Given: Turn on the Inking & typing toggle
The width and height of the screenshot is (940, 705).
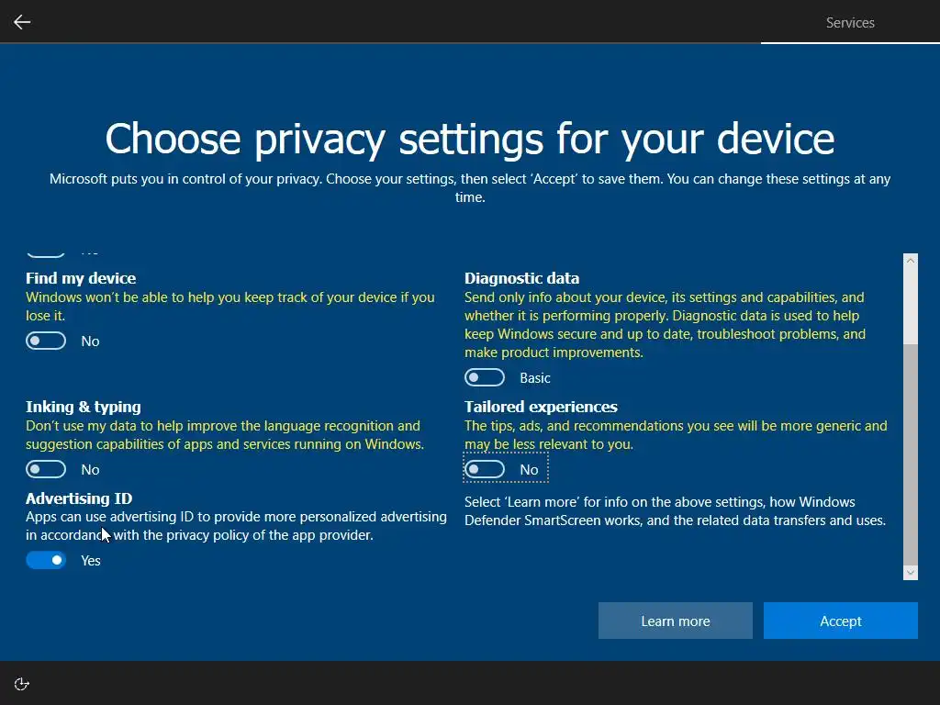Looking at the screenshot, I should (x=46, y=470).
